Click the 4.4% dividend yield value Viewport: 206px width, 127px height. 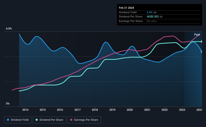tap(150, 12)
